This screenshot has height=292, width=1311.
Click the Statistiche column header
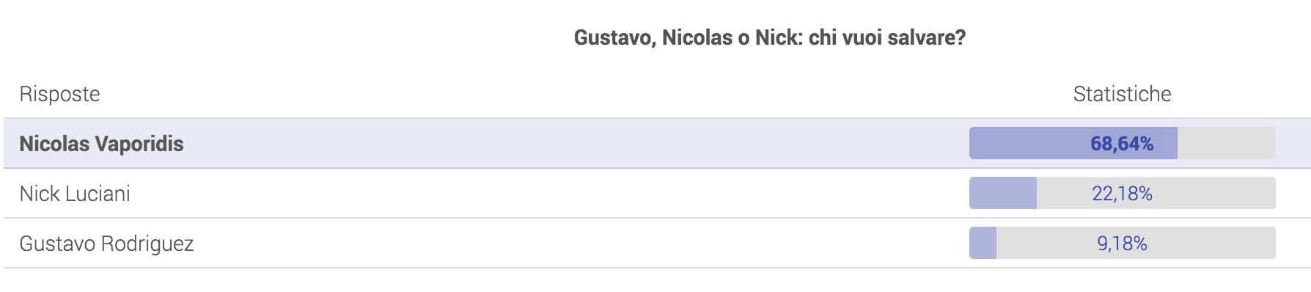(1122, 94)
